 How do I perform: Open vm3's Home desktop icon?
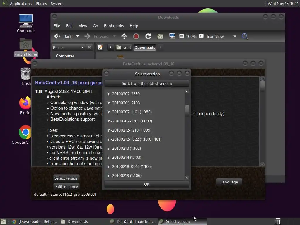coord(26,47)
